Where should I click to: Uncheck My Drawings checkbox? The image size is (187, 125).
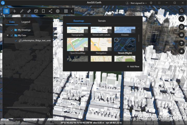pyautogui.click(x=12, y=30)
